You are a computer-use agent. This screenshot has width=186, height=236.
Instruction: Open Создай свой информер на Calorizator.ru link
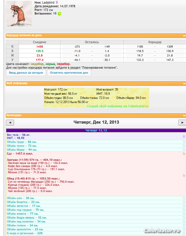point(117,106)
